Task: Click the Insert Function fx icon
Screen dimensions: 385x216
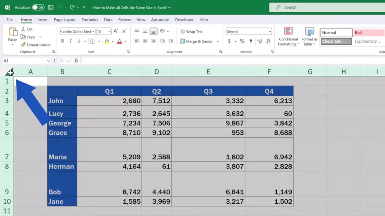Action: (x=76, y=61)
